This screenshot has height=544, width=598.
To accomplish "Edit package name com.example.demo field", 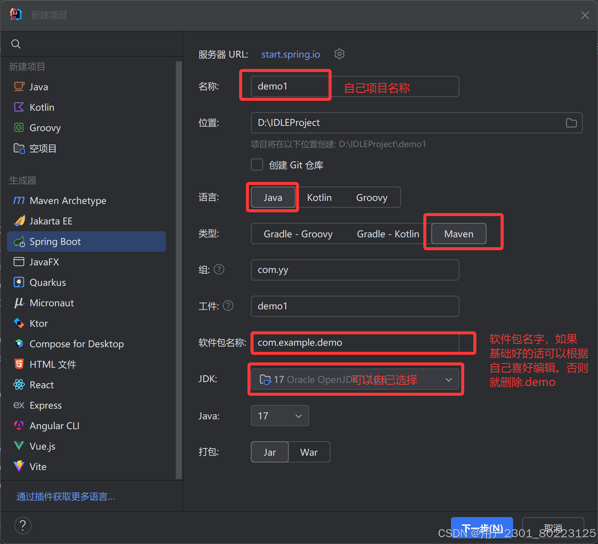I will tap(355, 343).
